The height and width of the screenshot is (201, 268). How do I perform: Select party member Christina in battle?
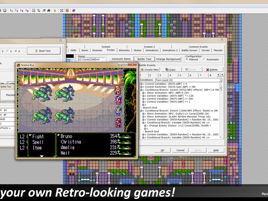tap(71, 142)
